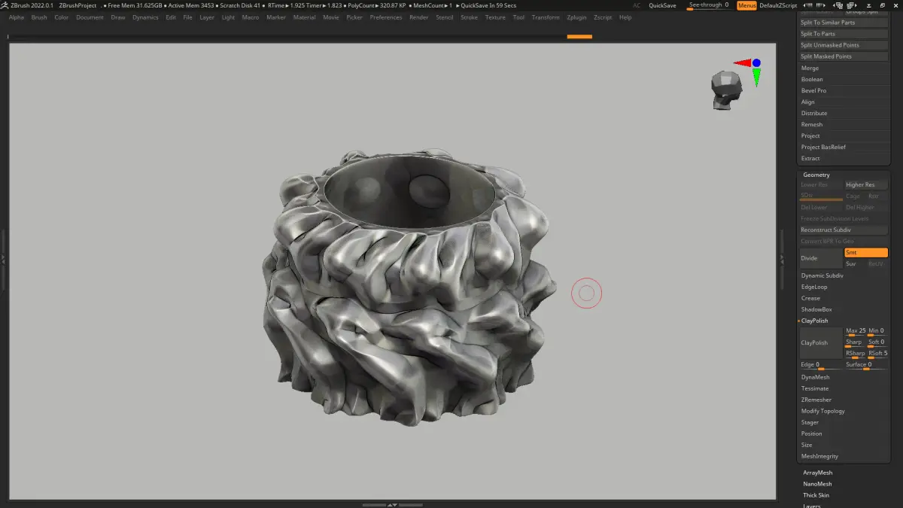
Task: Open the Stroke menu
Action: tap(469, 17)
